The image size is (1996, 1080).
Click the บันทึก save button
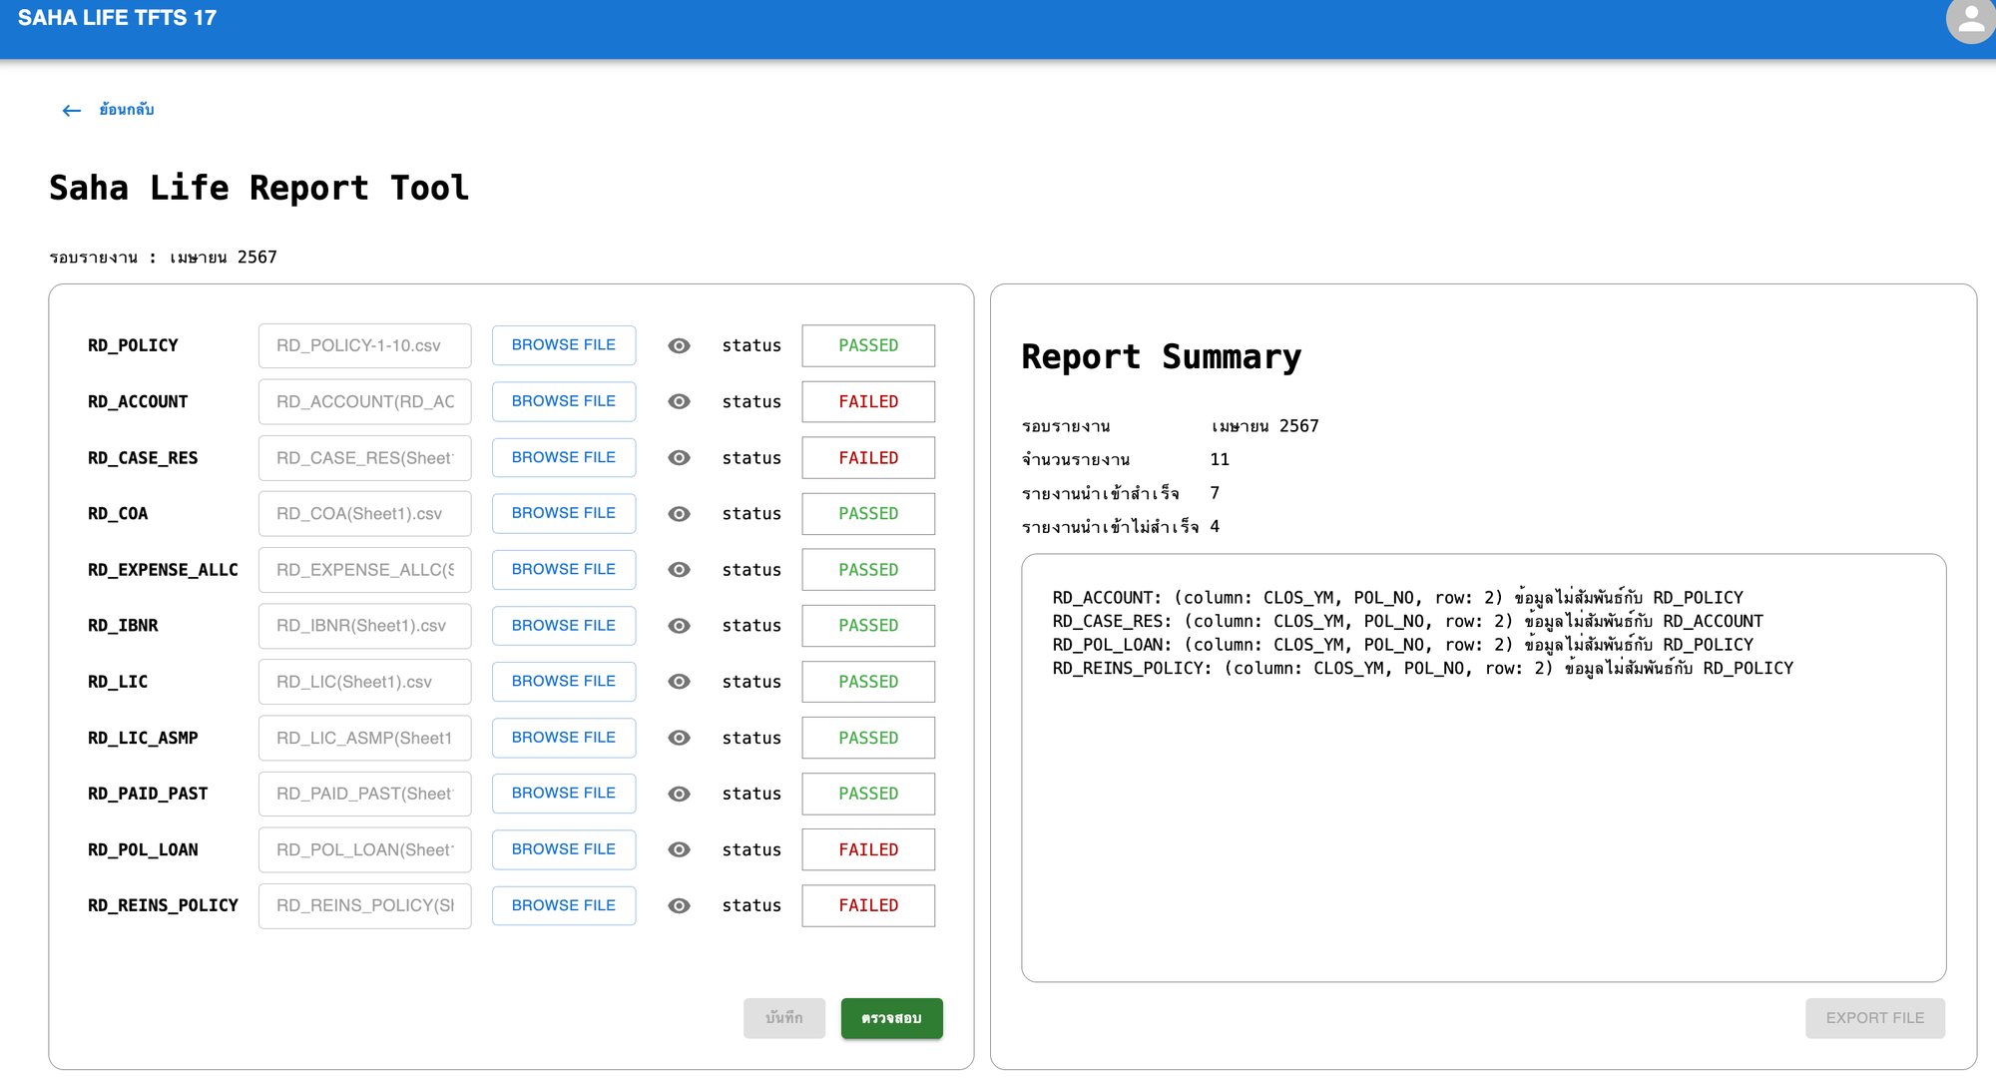click(x=783, y=1018)
